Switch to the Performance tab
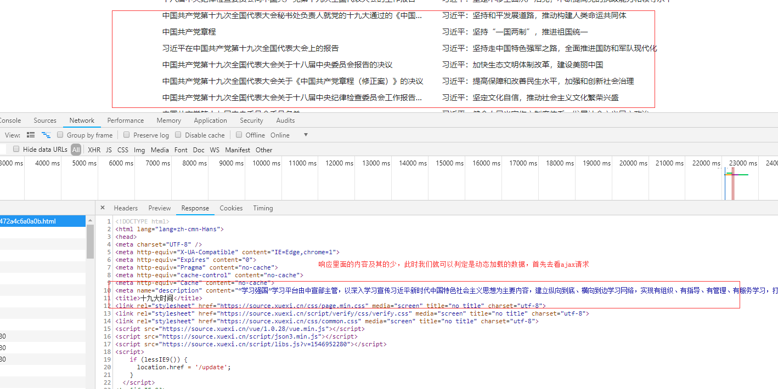The image size is (778, 389). click(126, 121)
